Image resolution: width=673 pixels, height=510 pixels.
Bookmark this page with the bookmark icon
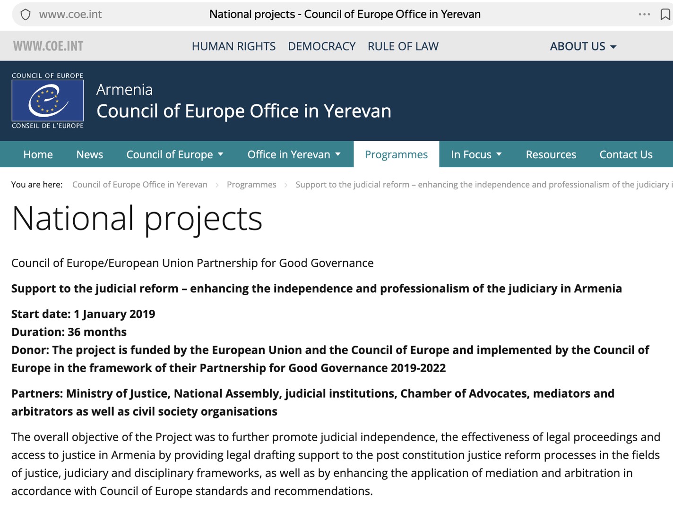pos(665,15)
